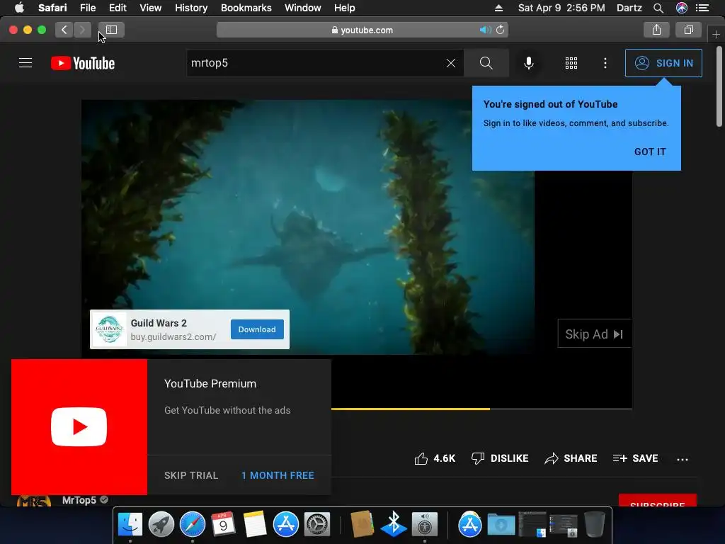Click Download on the Guild Wars 2 ad
This screenshot has width=725, height=544.
pos(257,329)
